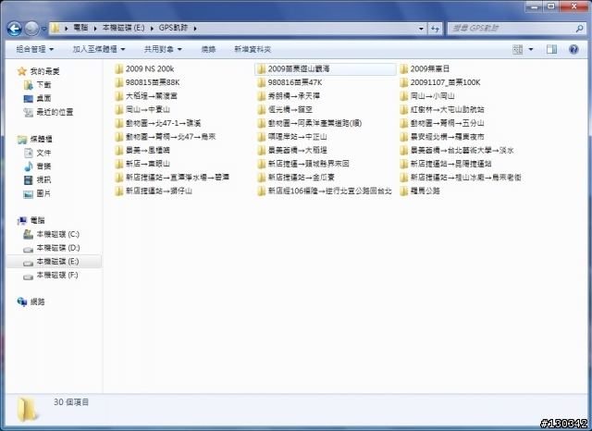Select the 恆光橋→貓空 folder

point(285,109)
